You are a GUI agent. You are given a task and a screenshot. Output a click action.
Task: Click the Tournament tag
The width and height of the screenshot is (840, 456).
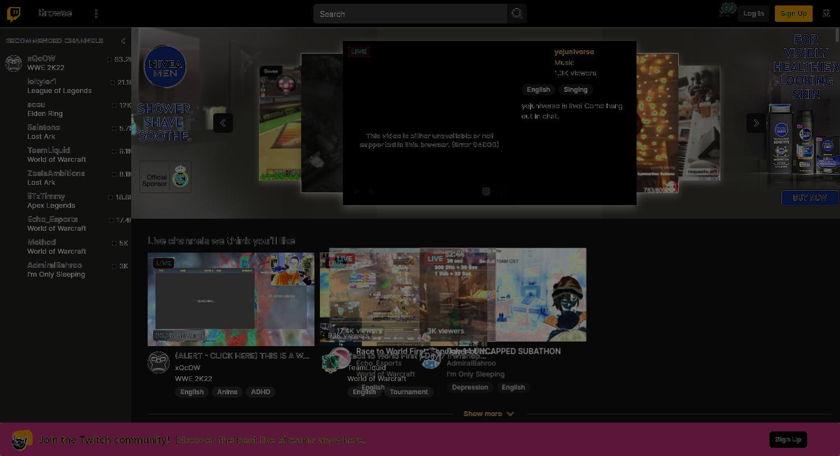pos(409,392)
